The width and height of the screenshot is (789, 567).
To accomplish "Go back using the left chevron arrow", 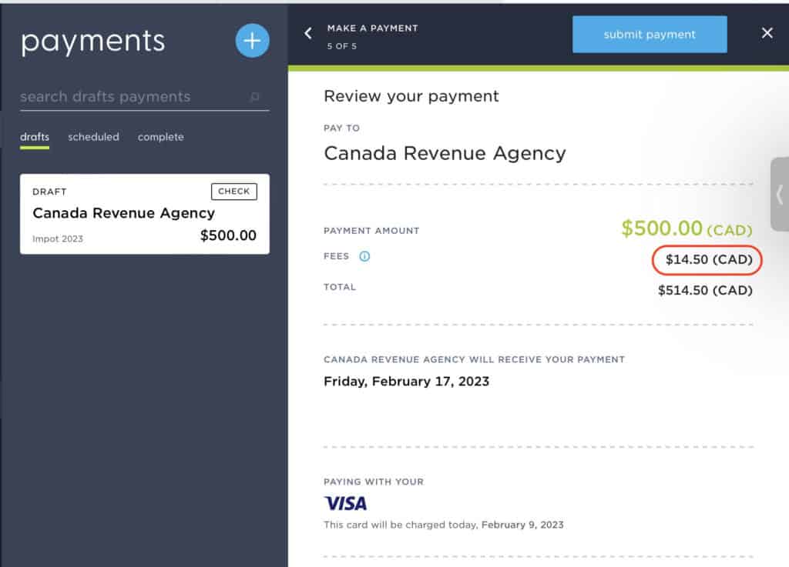I will tap(308, 34).
